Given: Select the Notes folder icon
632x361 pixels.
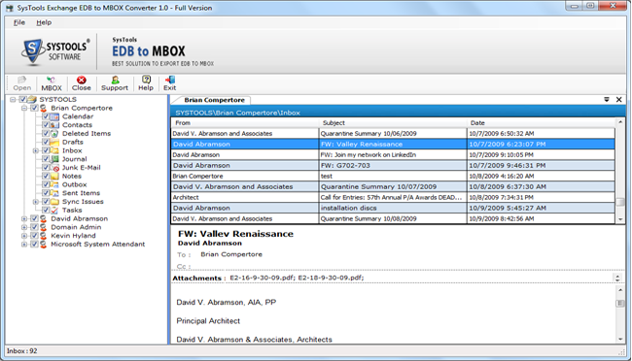Looking at the screenshot, I should (54, 177).
